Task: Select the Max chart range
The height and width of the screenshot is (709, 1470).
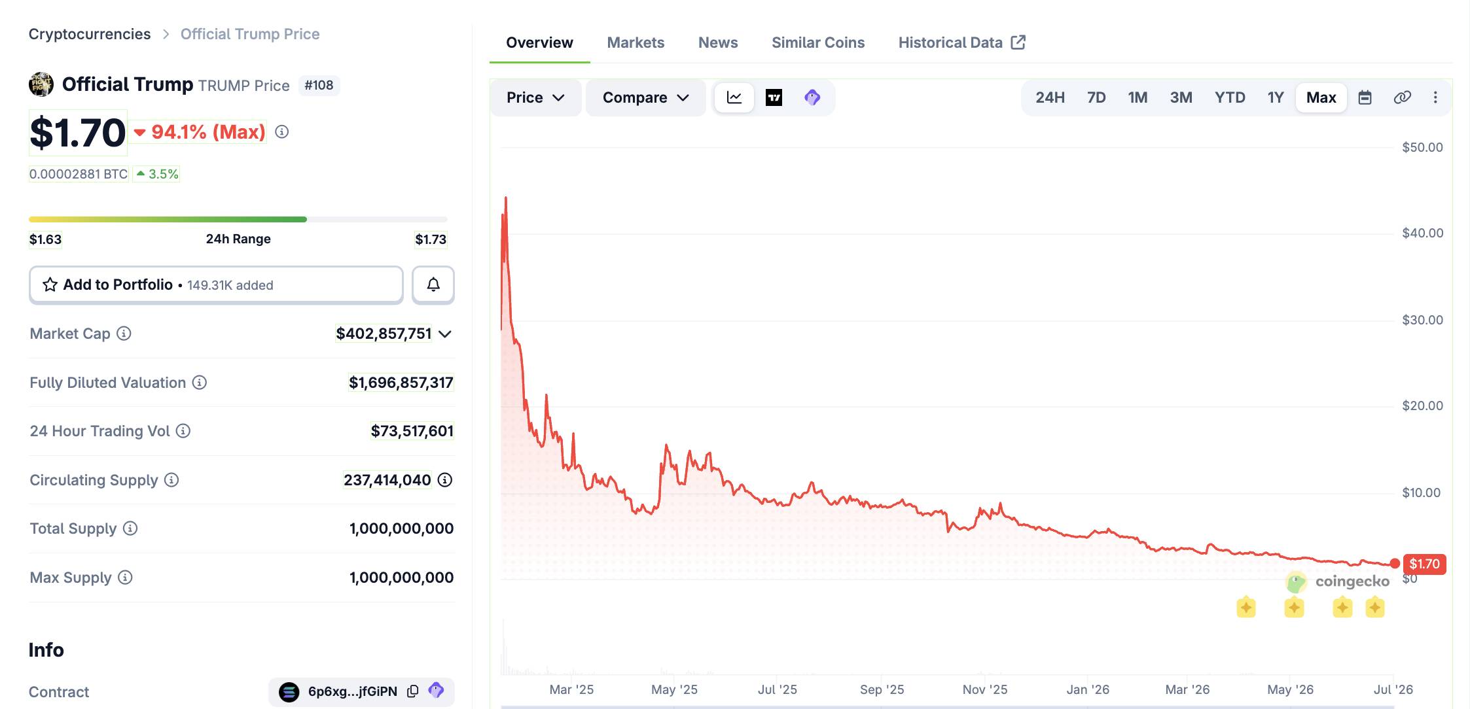Action: 1321,97
